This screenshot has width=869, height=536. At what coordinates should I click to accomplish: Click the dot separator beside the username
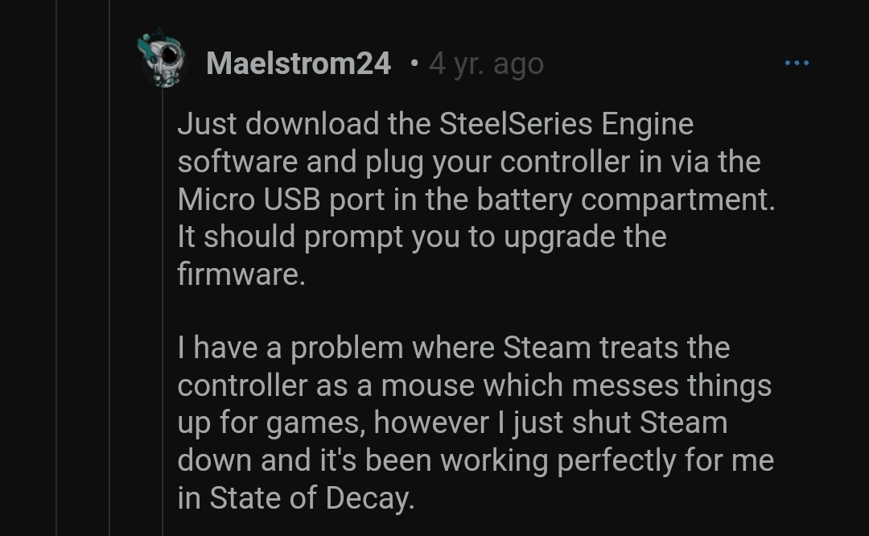414,63
